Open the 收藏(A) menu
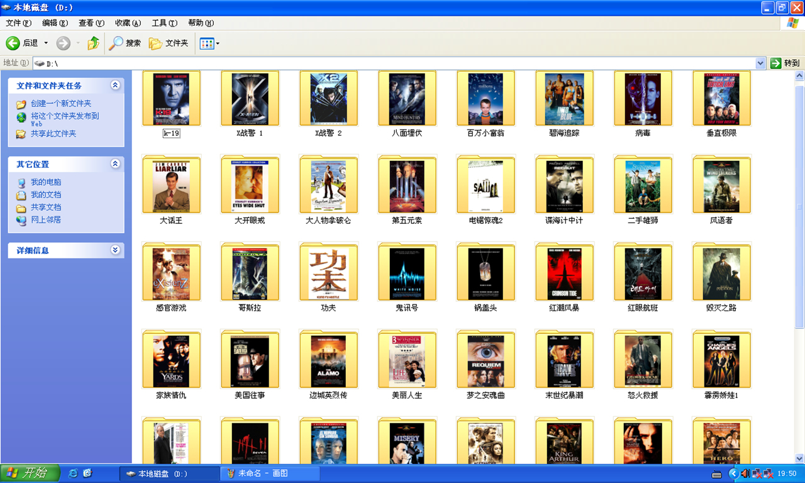The image size is (805, 483). (x=128, y=23)
